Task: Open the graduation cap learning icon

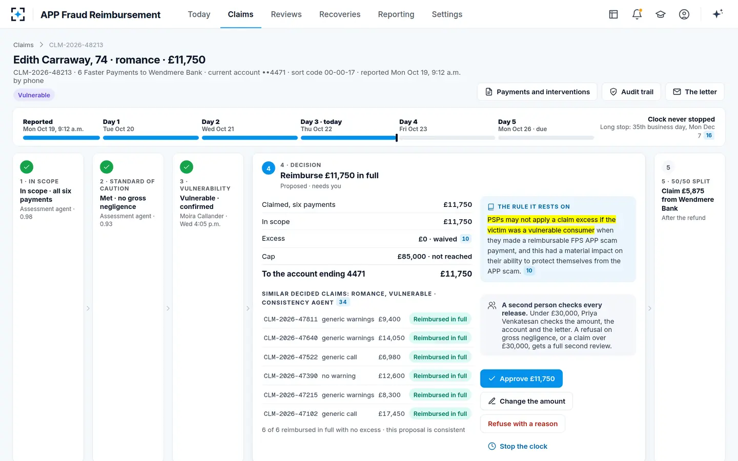Action: 661,14
